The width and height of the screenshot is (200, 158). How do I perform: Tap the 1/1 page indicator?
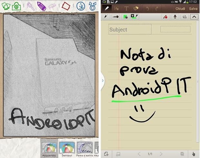(150, 154)
